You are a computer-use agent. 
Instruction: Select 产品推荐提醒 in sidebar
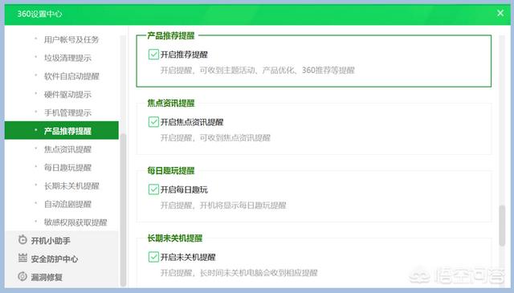click(62, 131)
